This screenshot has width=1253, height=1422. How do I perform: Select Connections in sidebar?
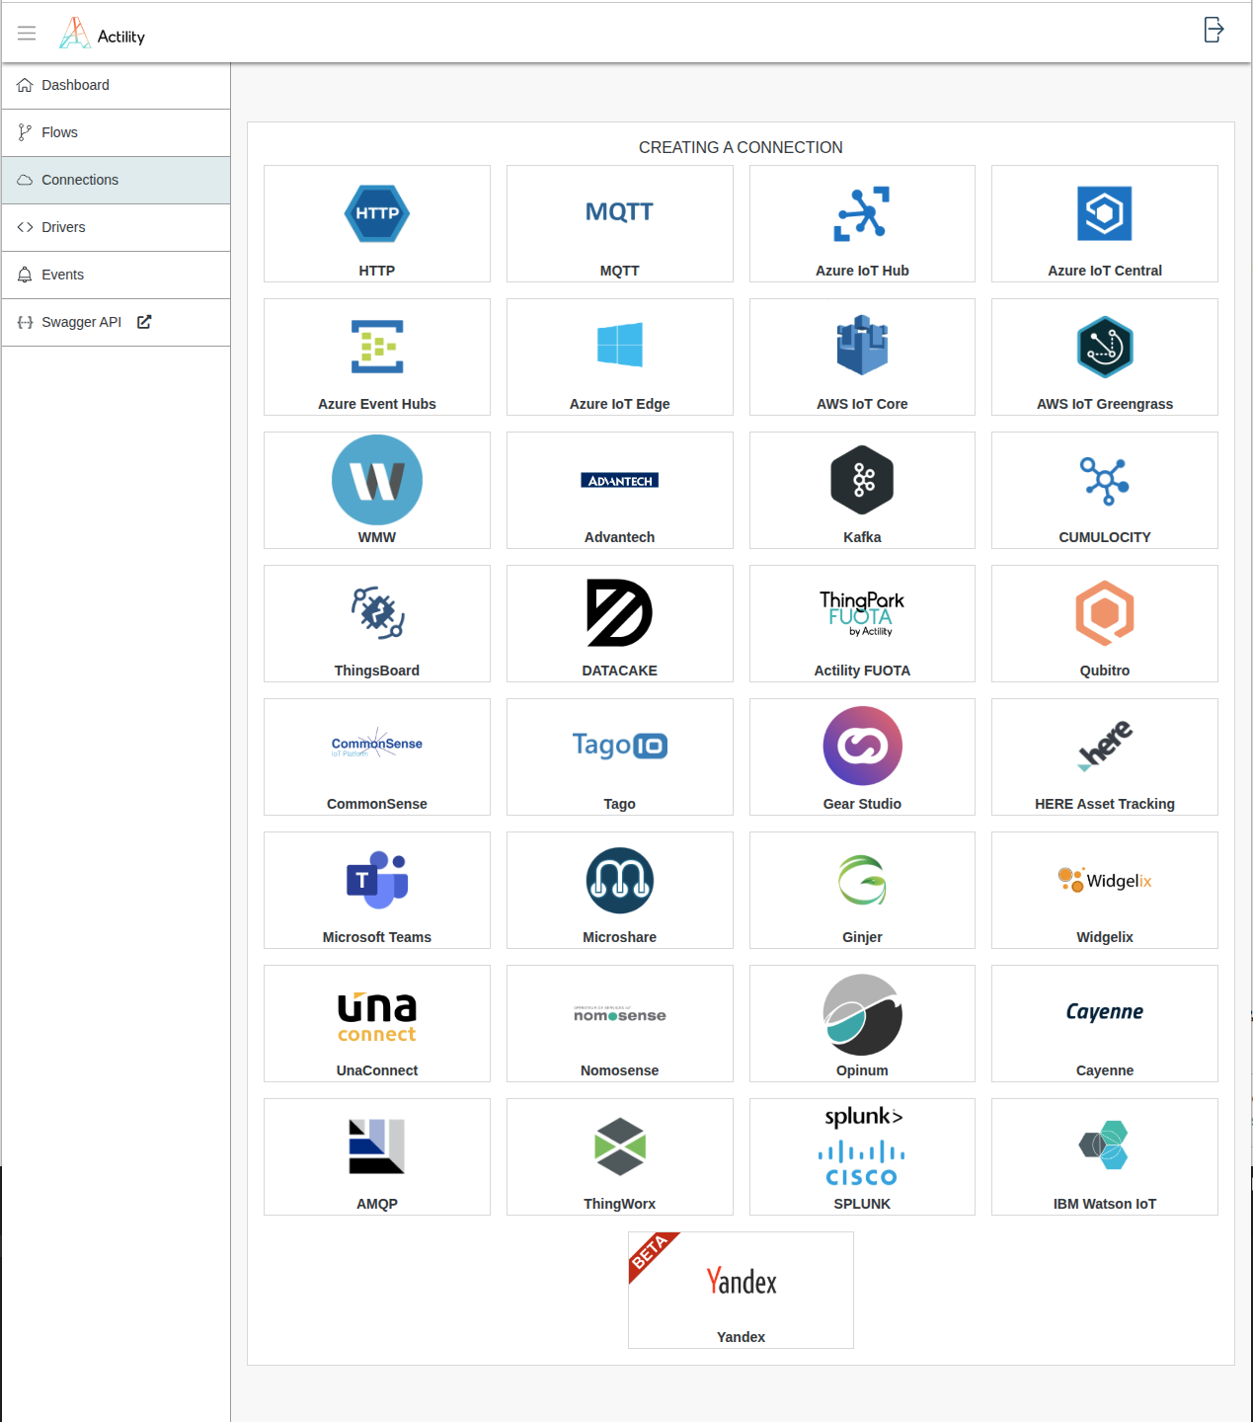(x=116, y=180)
